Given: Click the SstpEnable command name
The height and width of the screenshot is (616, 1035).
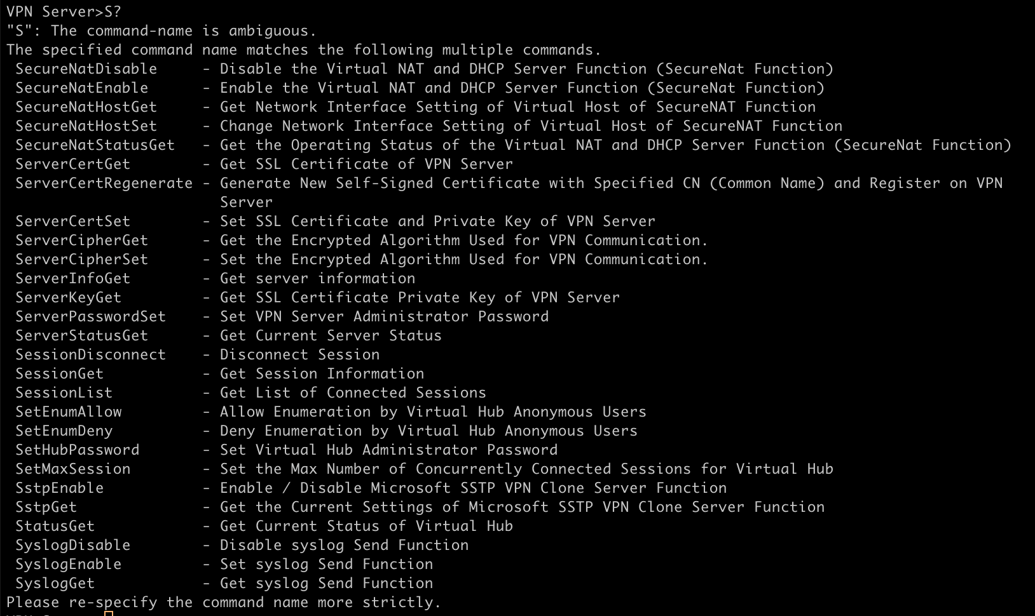Looking at the screenshot, I should point(60,488).
